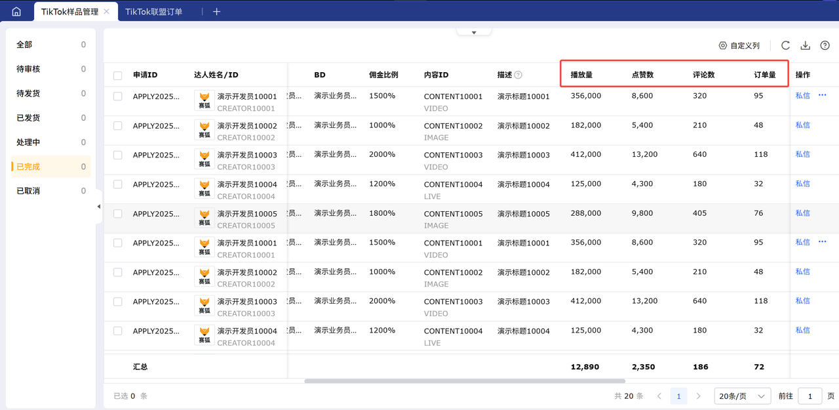This screenshot has height=410, width=839.
Task: Select the CREATOR10005 ID text
Action: 246,226
